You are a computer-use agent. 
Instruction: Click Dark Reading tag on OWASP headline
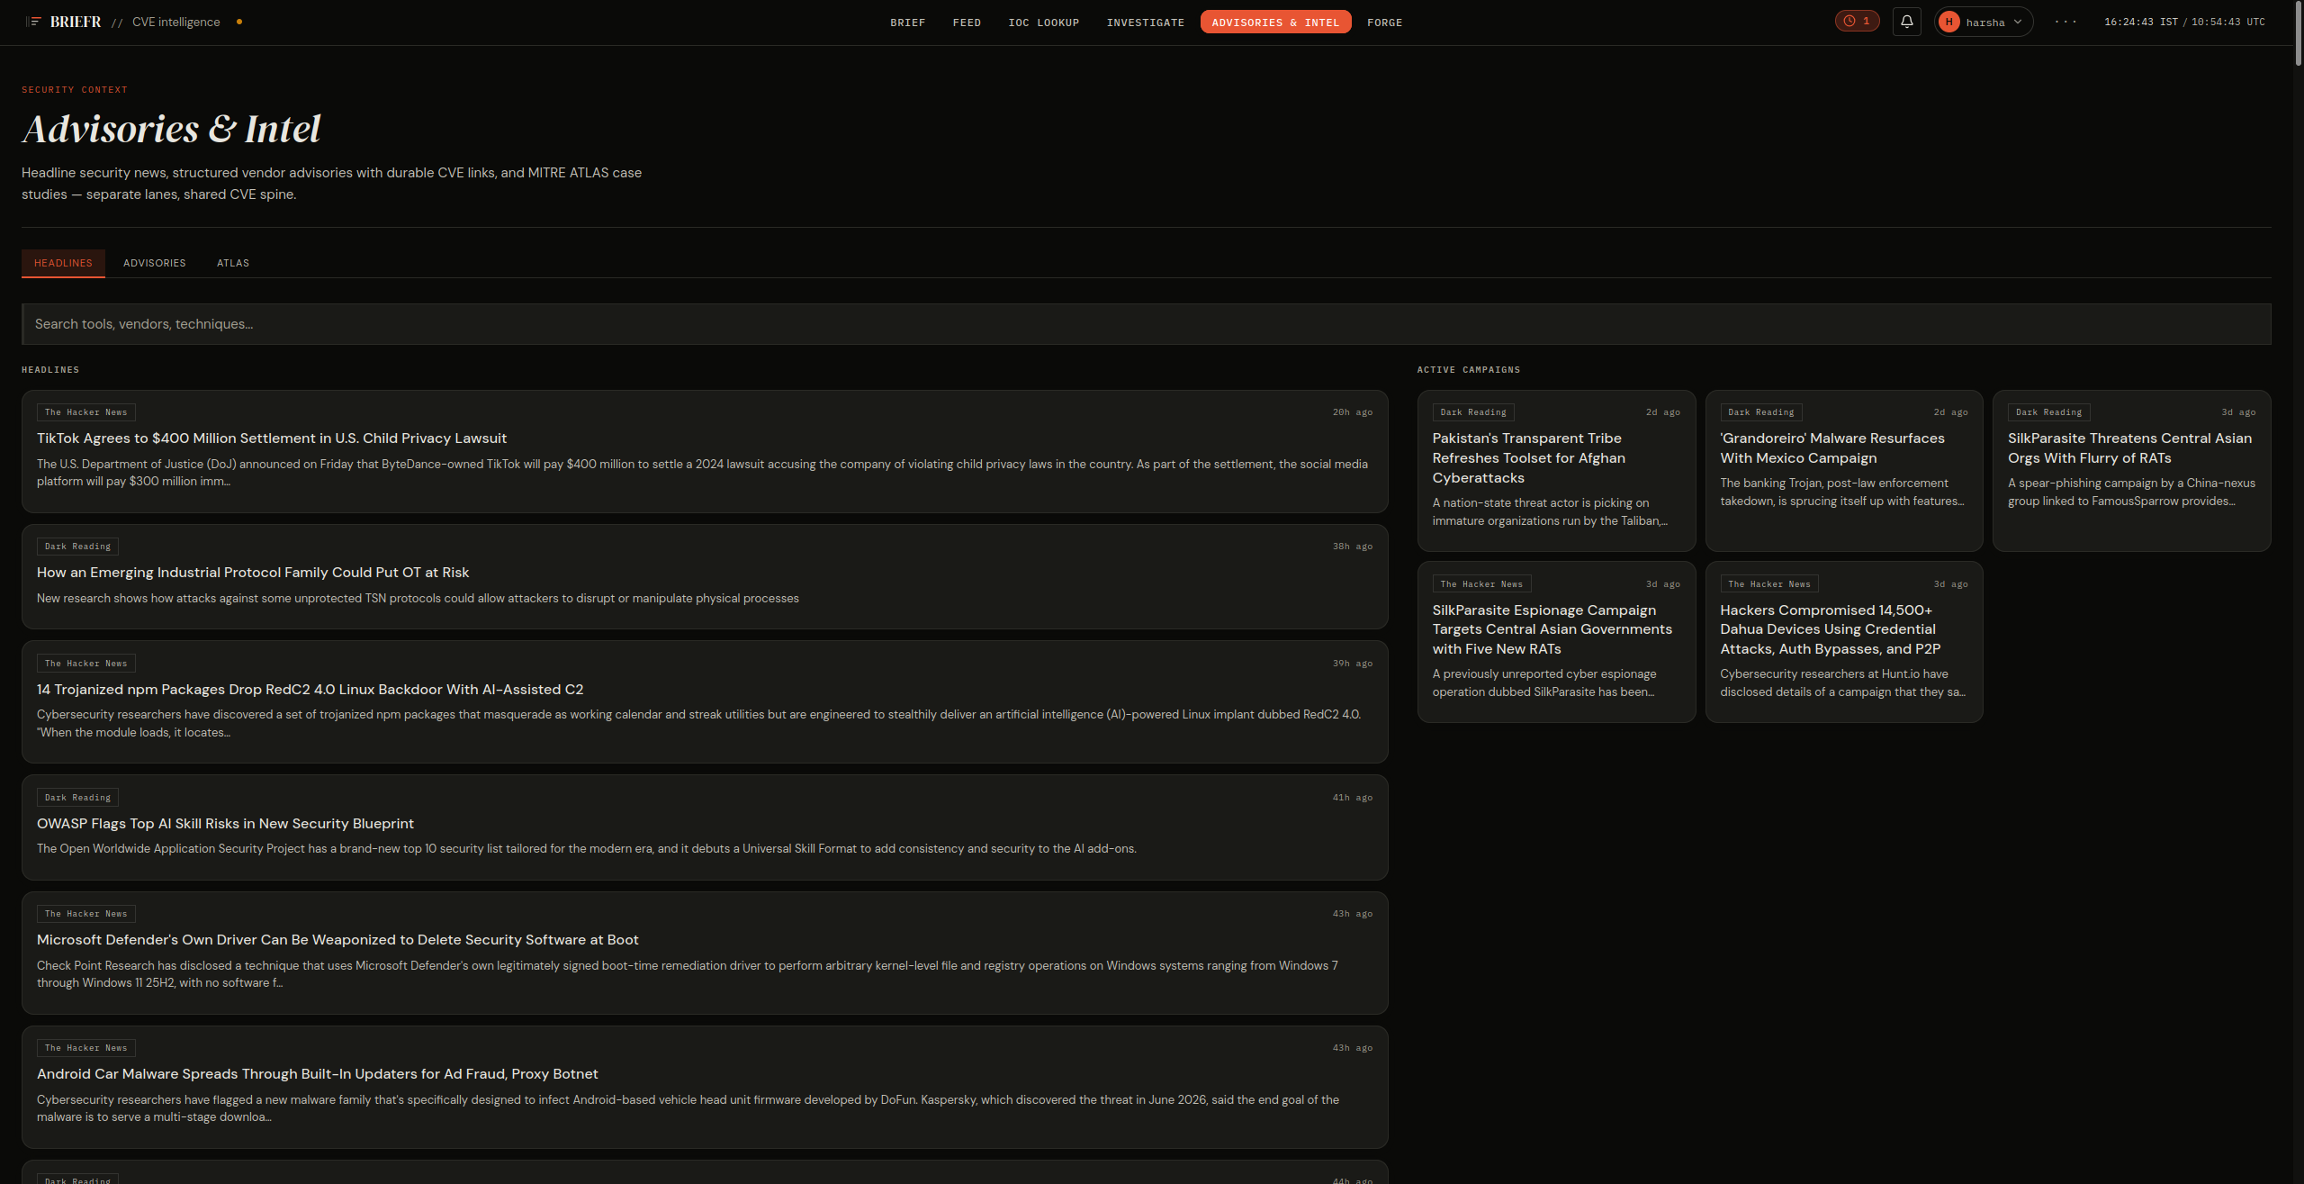(x=78, y=798)
